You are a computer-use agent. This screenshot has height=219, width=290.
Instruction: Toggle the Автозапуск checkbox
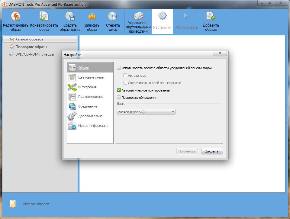(125, 75)
